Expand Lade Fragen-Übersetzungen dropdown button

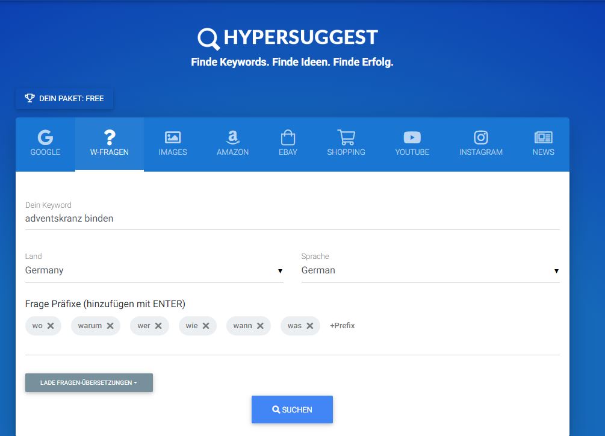(89, 383)
